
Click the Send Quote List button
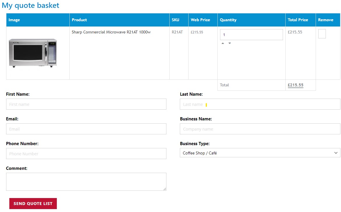[33, 204]
